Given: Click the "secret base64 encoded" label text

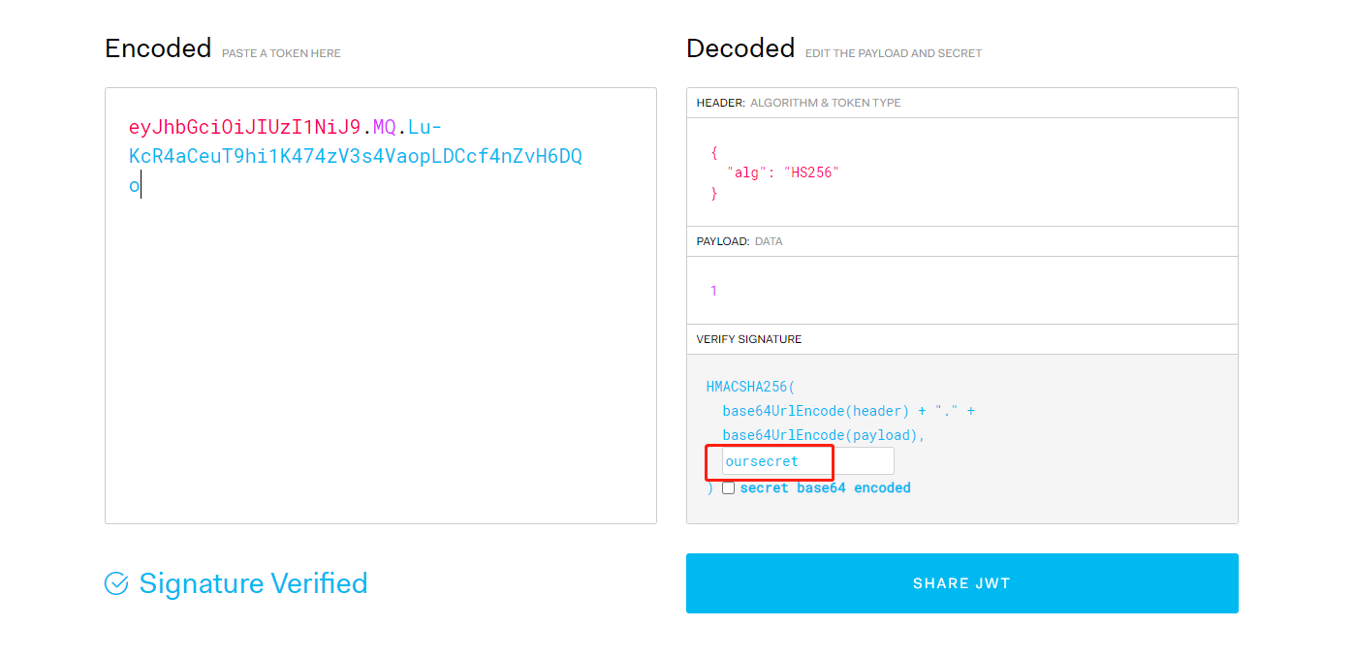Looking at the screenshot, I should (x=825, y=488).
